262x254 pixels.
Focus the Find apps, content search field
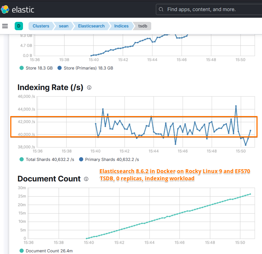[209, 9]
